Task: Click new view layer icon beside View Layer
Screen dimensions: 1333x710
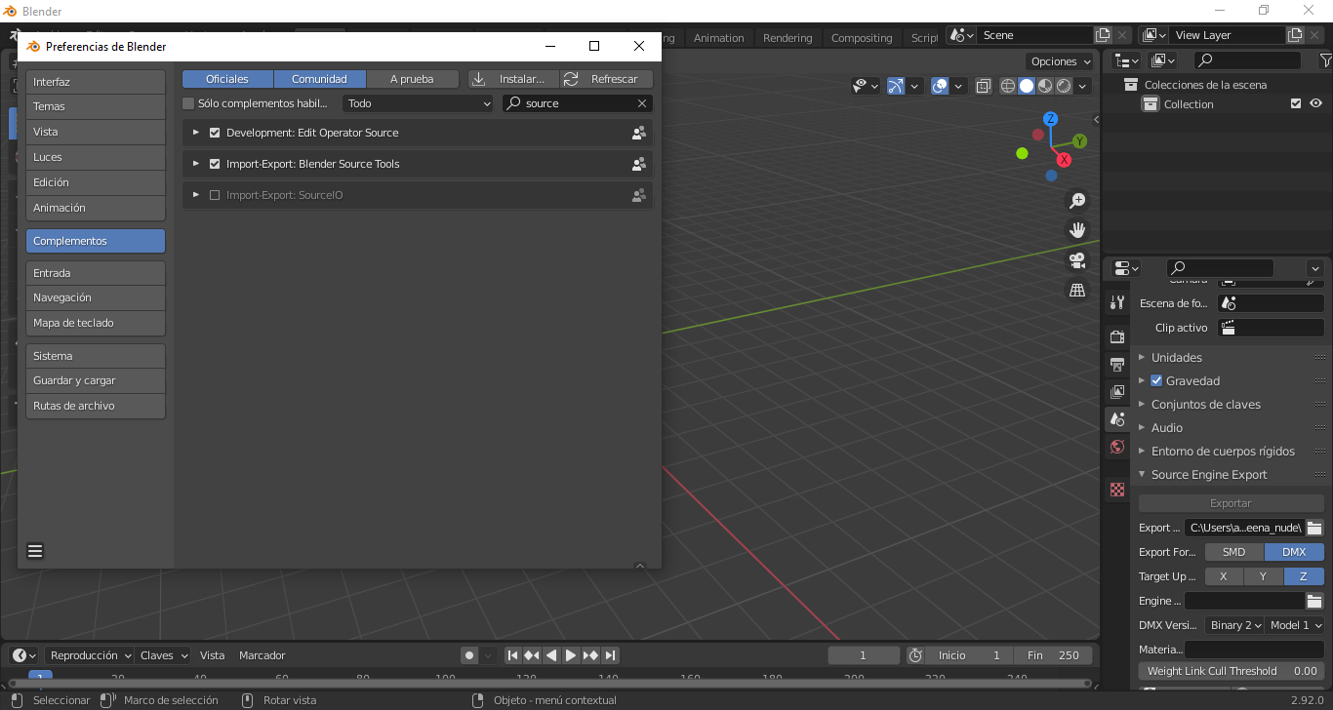Action: tap(1295, 35)
